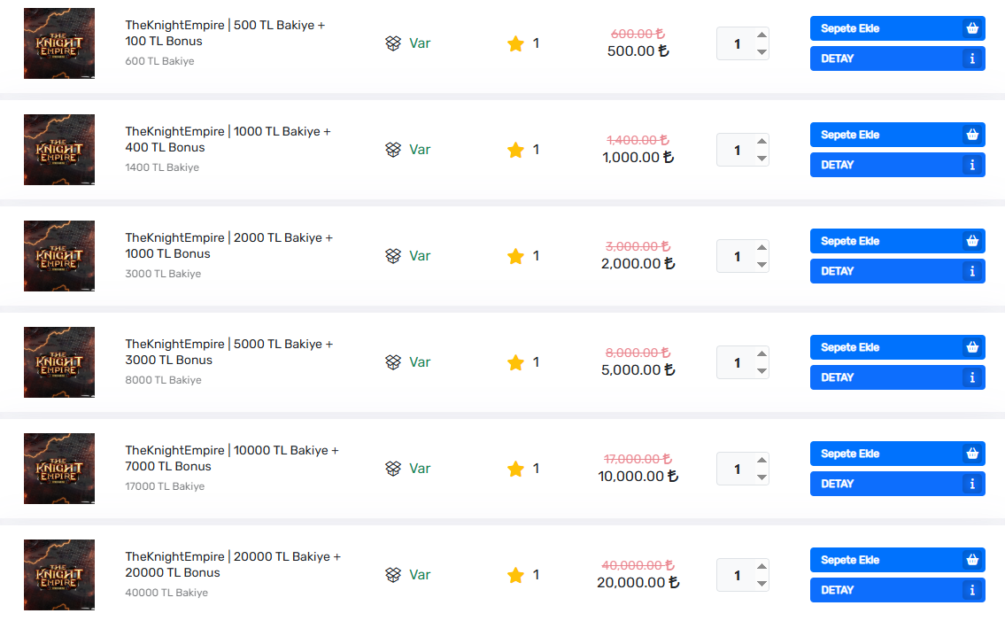Click the star rating icon of 10000 TL package
The image size is (1005, 621).
pos(515,469)
